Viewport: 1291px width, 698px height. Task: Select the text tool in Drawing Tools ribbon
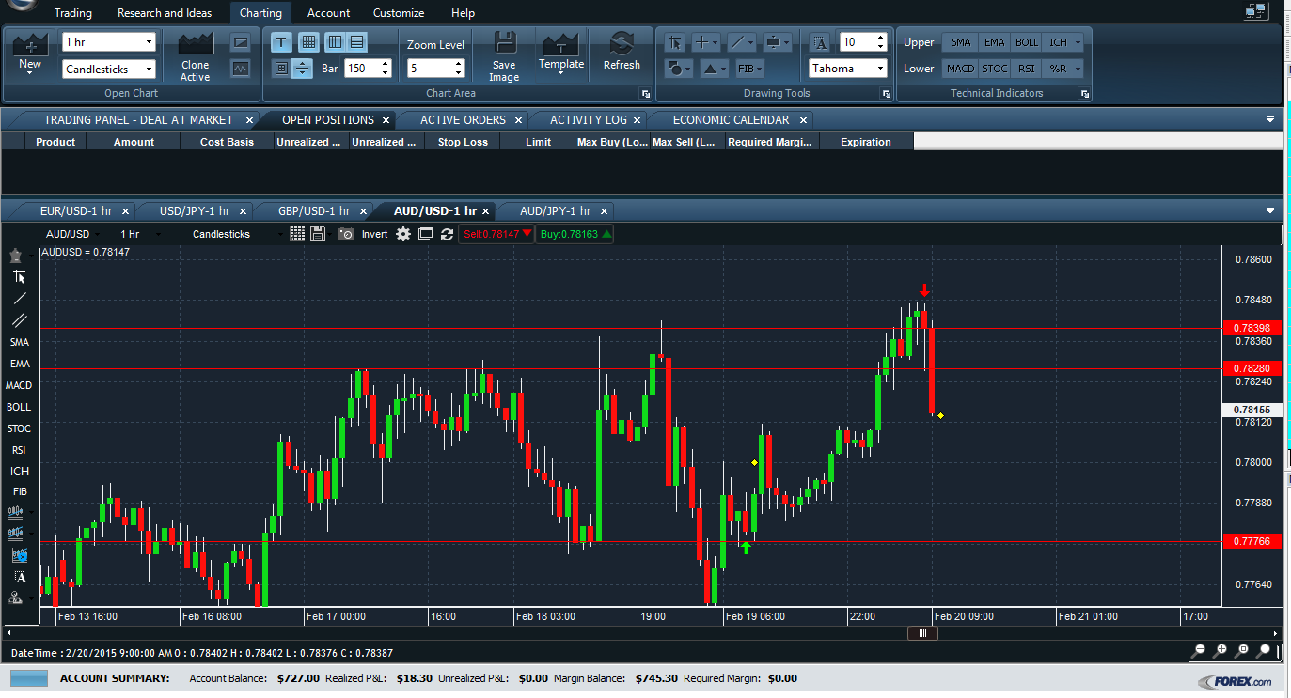(820, 42)
